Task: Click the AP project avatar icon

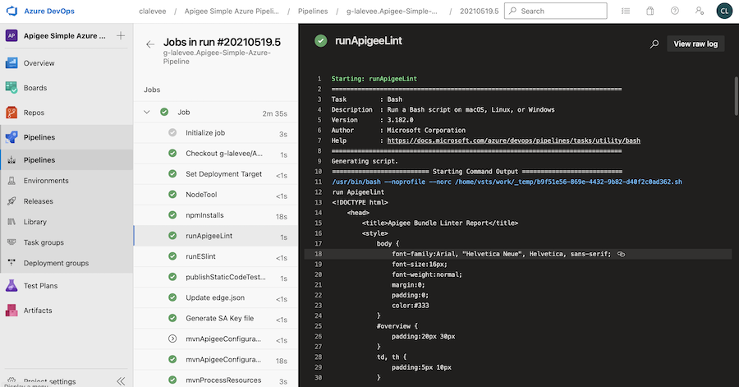Action: point(11,35)
